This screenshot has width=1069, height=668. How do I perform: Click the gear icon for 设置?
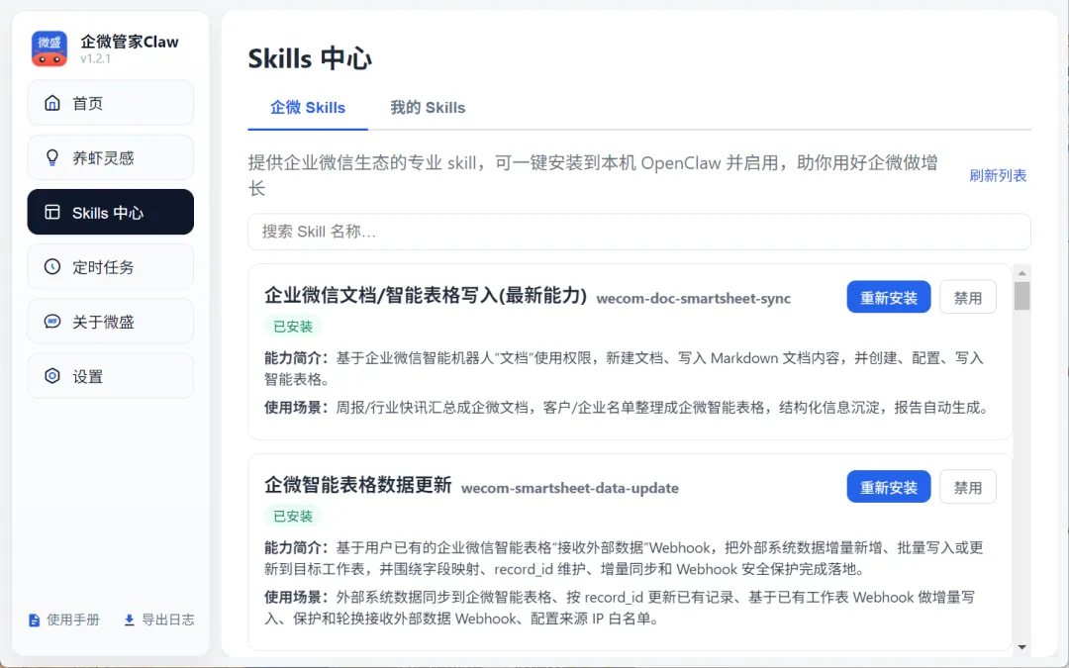52,376
